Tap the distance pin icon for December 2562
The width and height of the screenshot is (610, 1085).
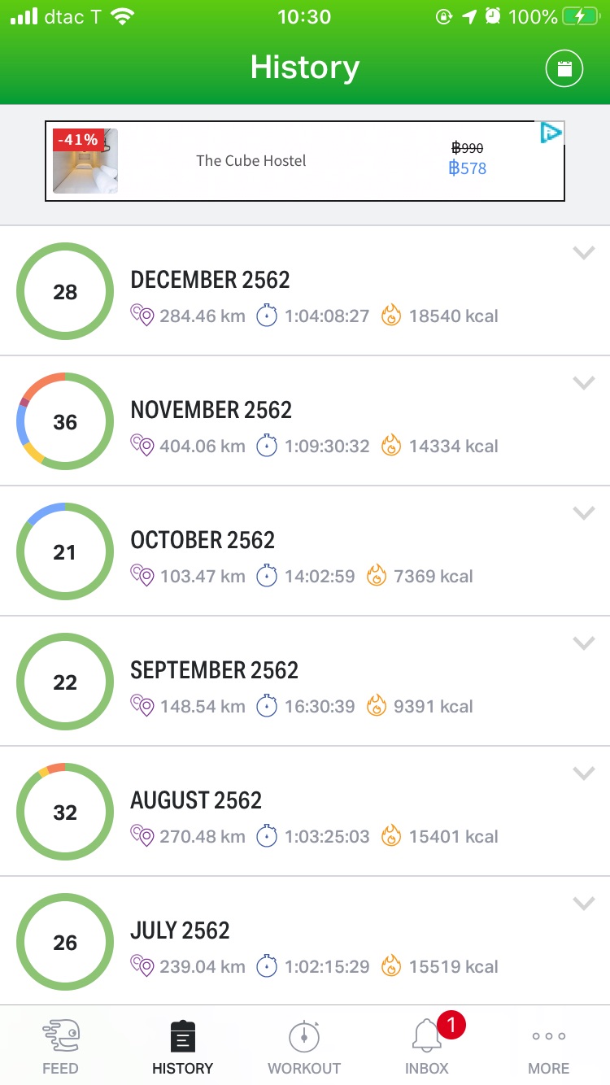[142, 316]
